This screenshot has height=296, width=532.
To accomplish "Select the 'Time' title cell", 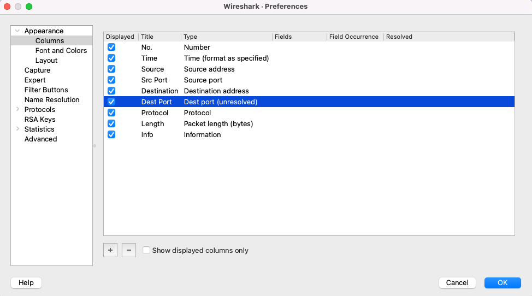I will (x=149, y=58).
